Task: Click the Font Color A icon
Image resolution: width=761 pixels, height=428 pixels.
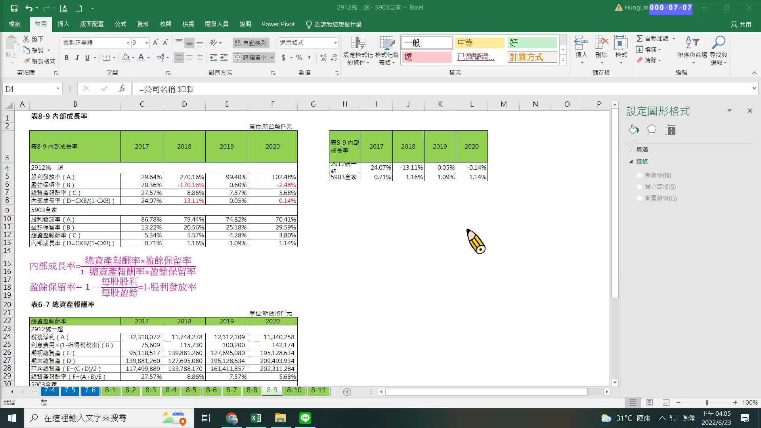Action: pyautogui.click(x=141, y=57)
